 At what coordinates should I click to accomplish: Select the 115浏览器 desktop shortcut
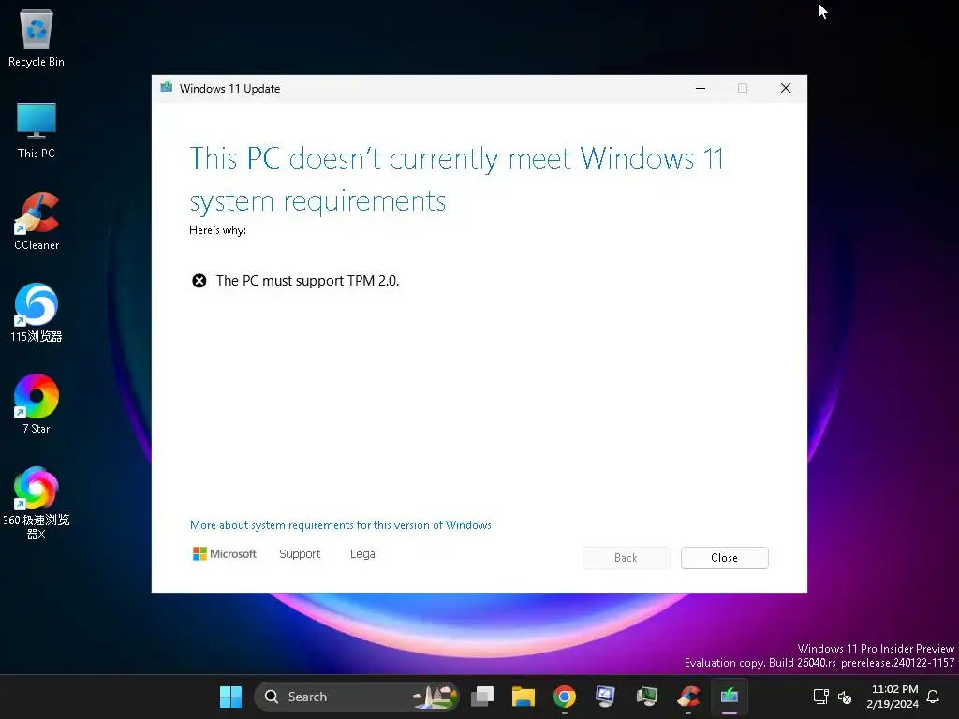point(37,313)
